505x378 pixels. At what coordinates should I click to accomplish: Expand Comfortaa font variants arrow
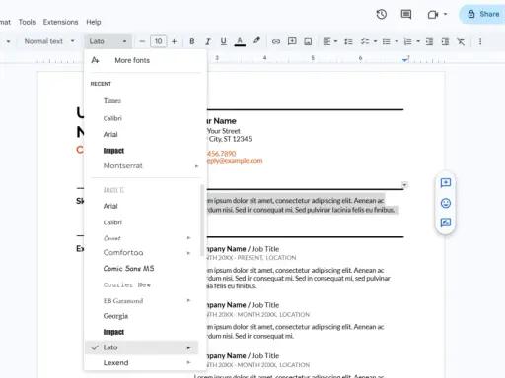188,253
